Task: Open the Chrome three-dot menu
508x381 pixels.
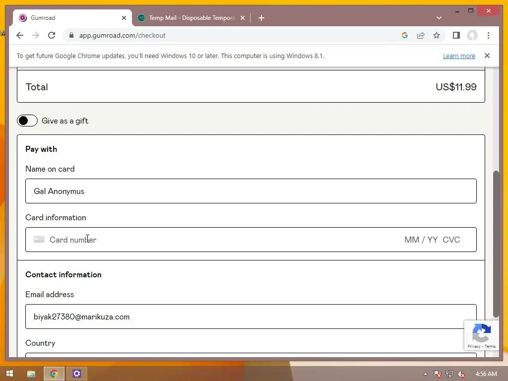Action: (488, 35)
